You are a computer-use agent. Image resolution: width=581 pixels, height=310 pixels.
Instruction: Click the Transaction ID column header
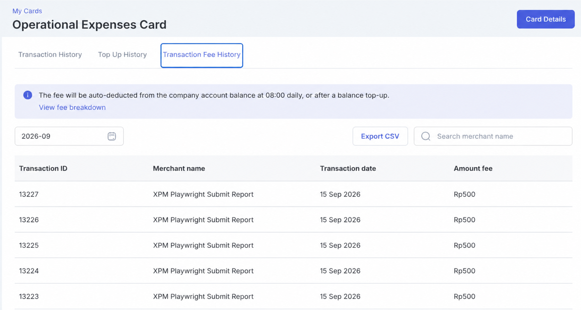(x=43, y=168)
